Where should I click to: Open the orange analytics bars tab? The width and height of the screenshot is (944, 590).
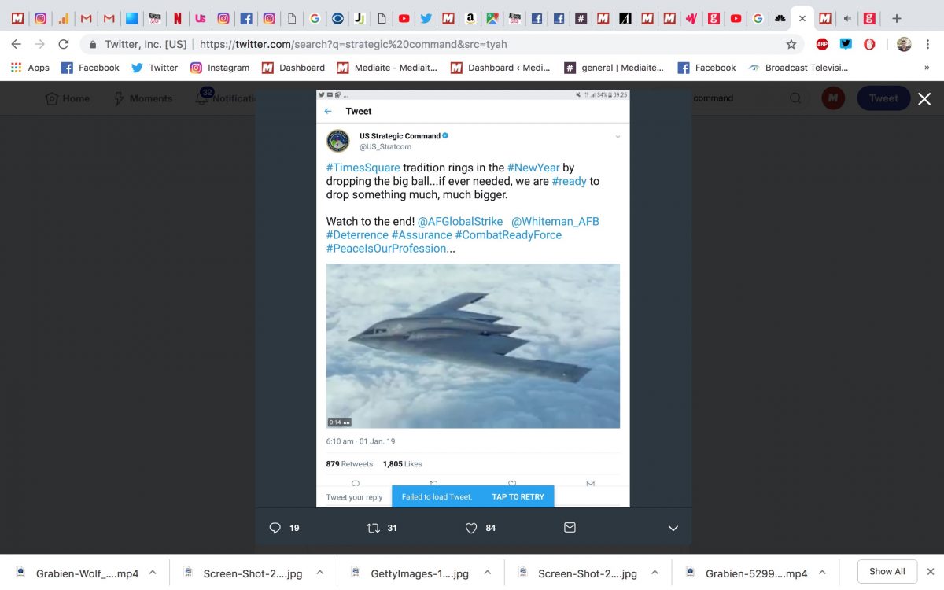point(64,18)
